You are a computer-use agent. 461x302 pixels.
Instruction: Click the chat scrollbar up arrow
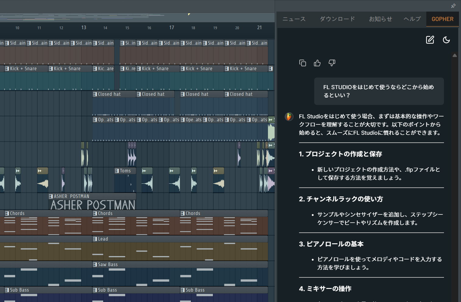pos(455,55)
